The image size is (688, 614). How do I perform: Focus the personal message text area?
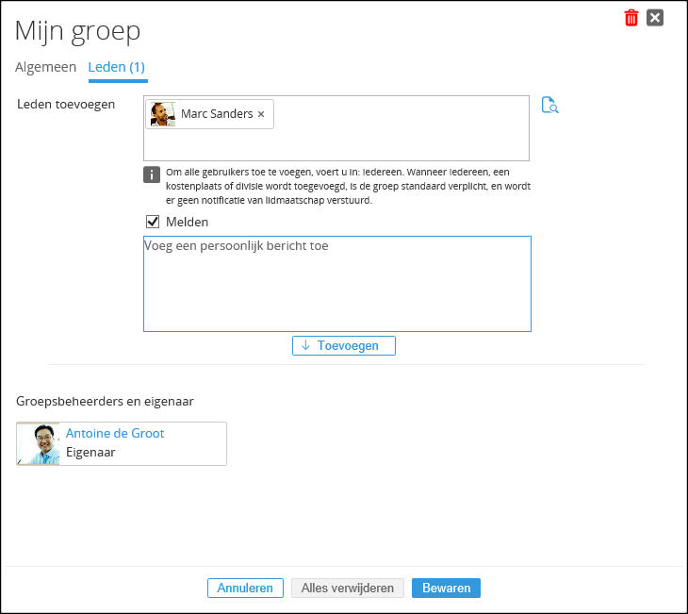pos(337,284)
